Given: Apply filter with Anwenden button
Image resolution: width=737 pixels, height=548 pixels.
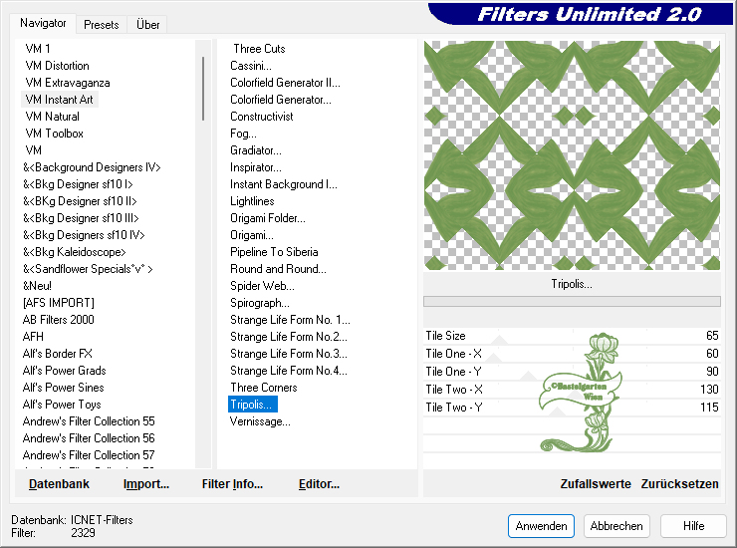Looking at the screenshot, I should click(541, 526).
